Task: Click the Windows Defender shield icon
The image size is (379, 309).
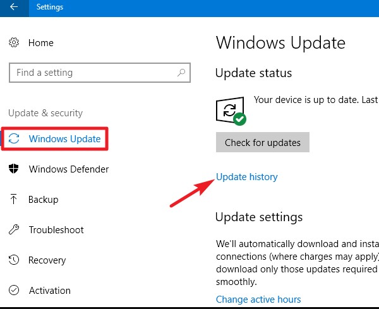Action: pos(13,169)
